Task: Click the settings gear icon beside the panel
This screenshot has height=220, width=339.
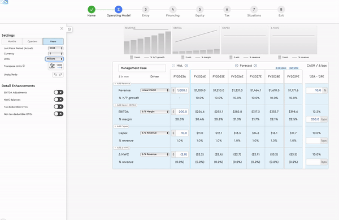Action: tap(69, 29)
